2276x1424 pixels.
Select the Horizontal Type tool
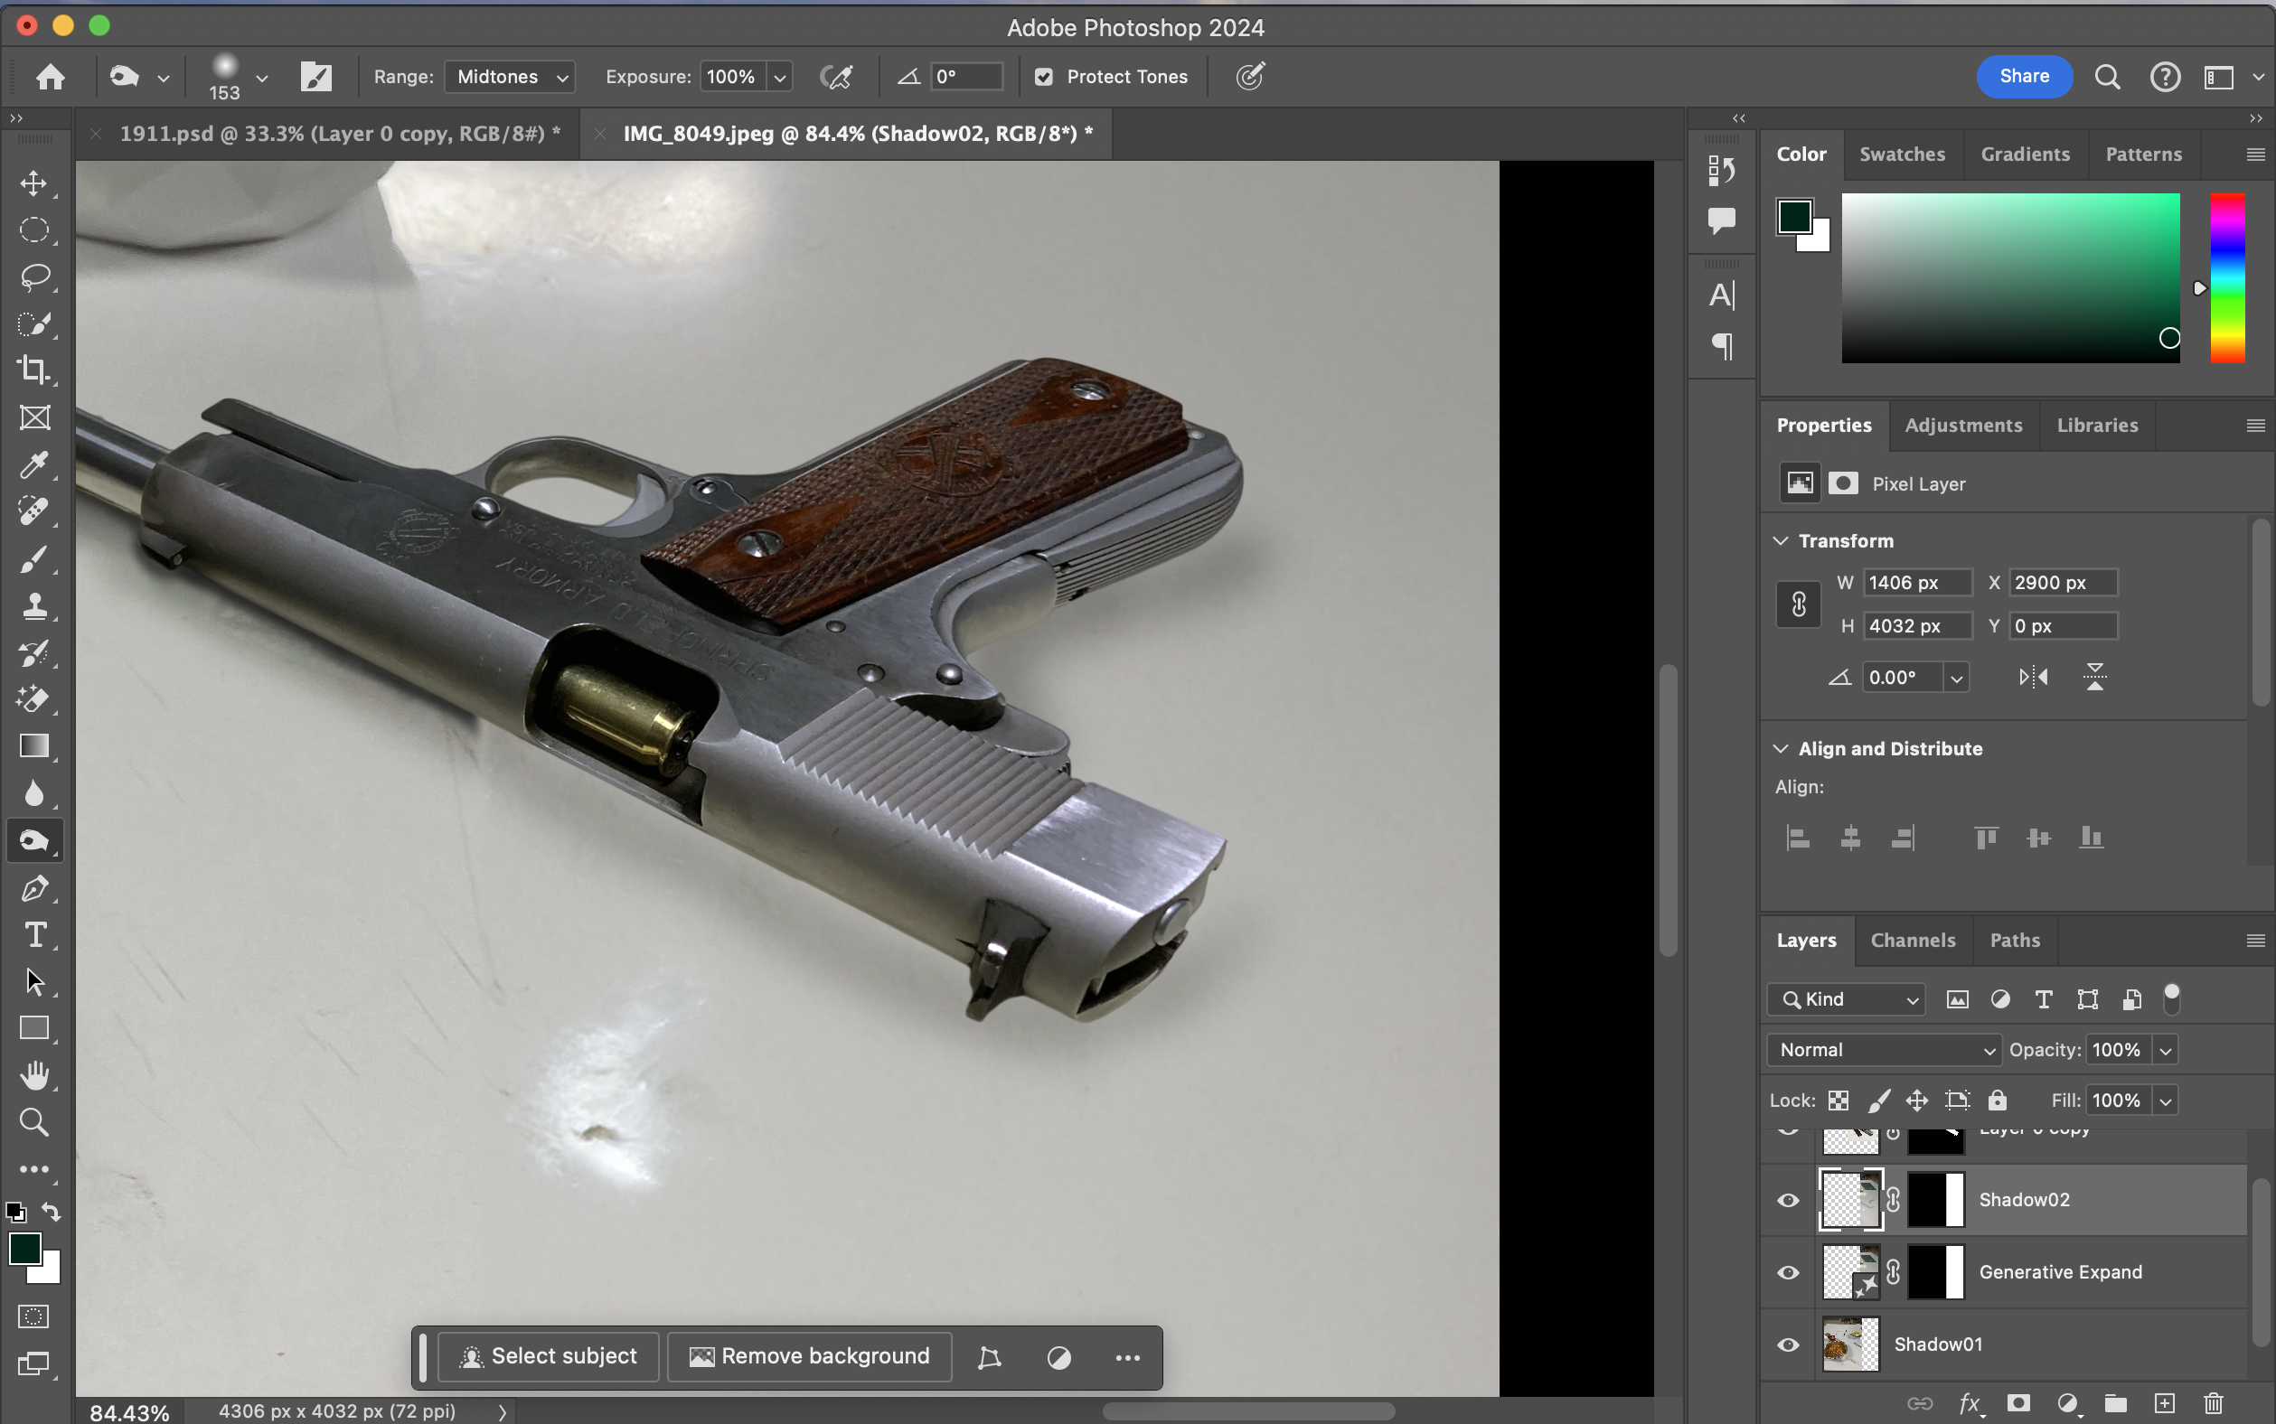pyautogui.click(x=34, y=935)
